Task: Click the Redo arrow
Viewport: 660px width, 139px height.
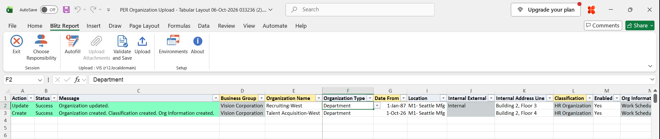Action: click(93, 10)
